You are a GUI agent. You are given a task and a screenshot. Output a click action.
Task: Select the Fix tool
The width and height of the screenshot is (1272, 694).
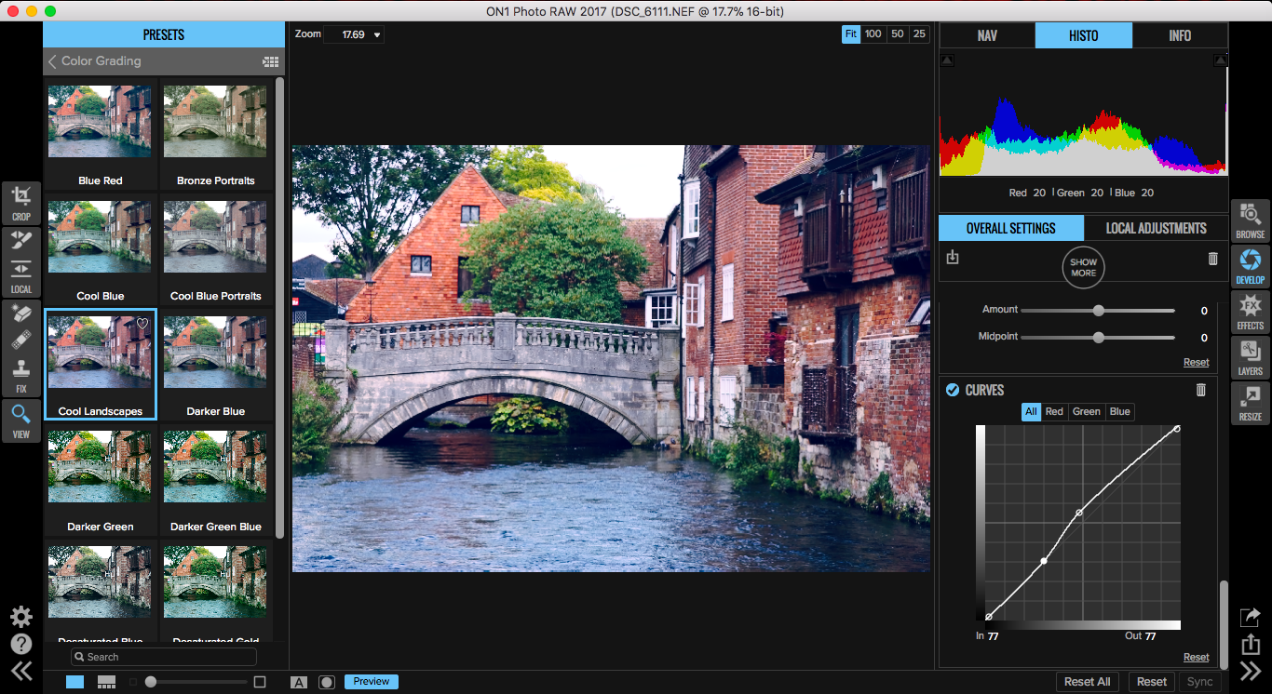coord(21,352)
